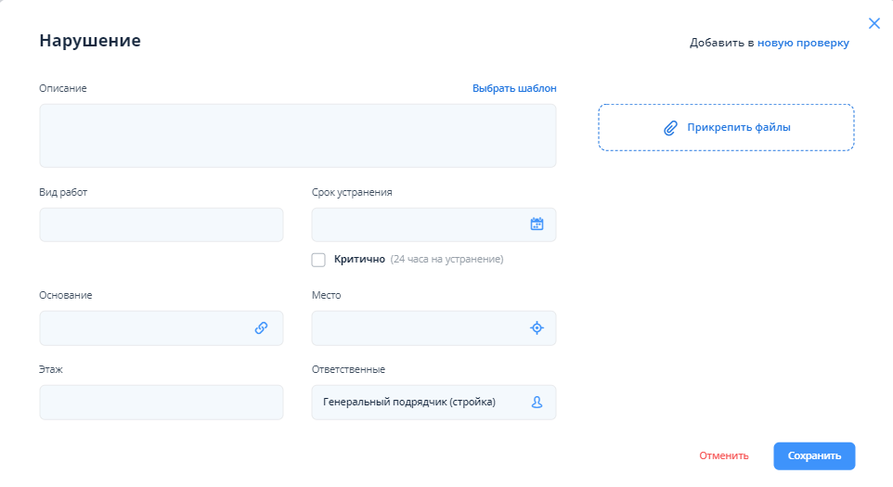Image resolution: width=893 pixels, height=487 pixels.
Task: Click the Выбрать шаблон link
Action: 514,88
